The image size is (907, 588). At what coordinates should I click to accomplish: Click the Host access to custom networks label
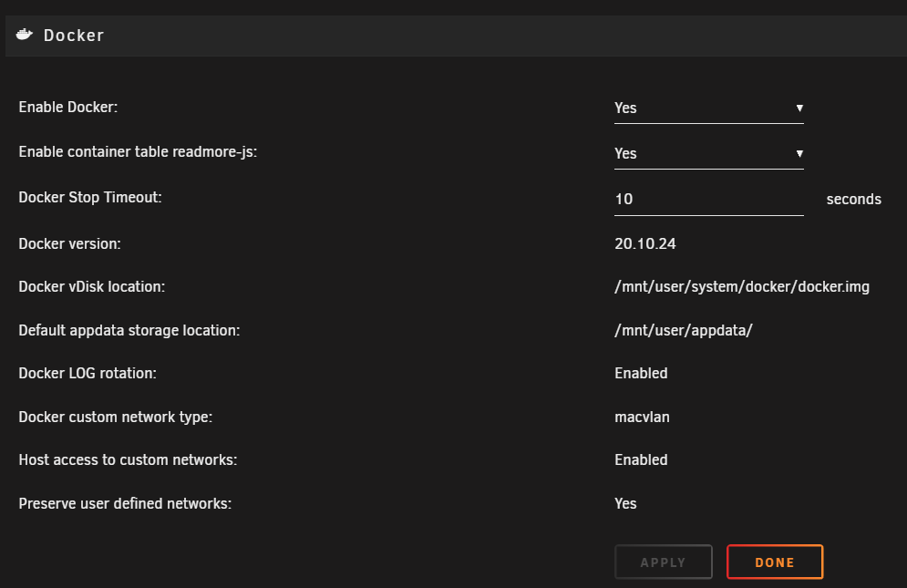coord(128,460)
